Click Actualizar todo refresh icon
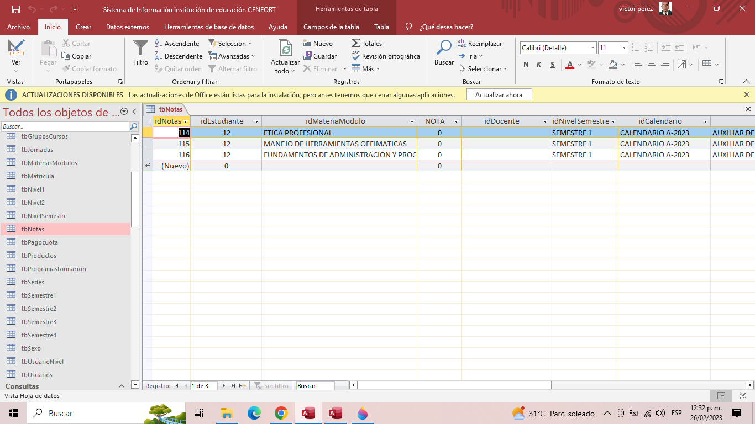This screenshot has width=755, height=424. [285, 49]
